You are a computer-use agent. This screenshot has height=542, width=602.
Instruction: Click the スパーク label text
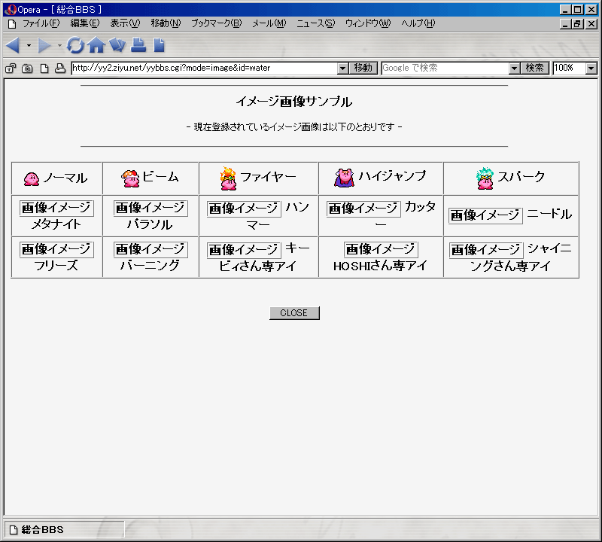[x=521, y=177]
